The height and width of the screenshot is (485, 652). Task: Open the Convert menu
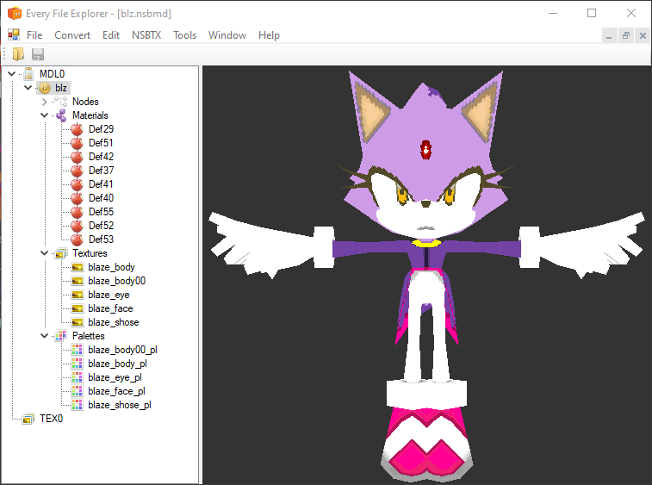coord(72,35)
